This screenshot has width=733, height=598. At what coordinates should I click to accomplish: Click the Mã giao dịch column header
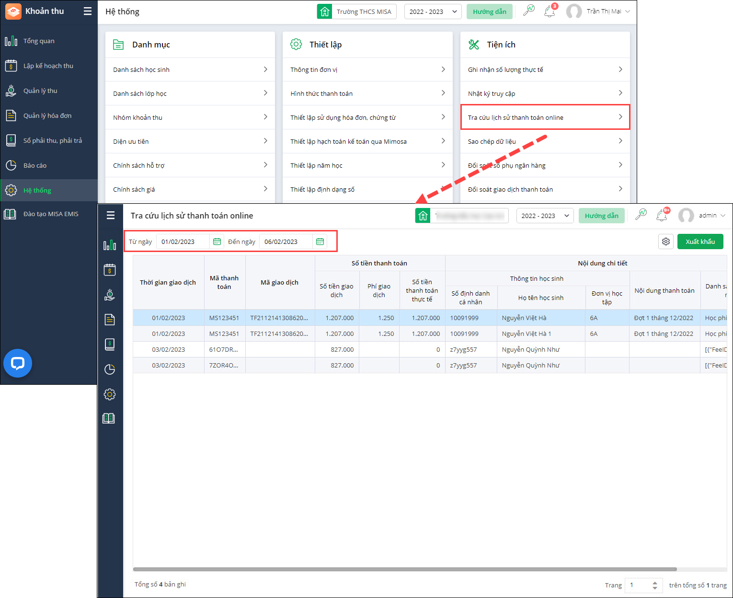coord(280,282)
